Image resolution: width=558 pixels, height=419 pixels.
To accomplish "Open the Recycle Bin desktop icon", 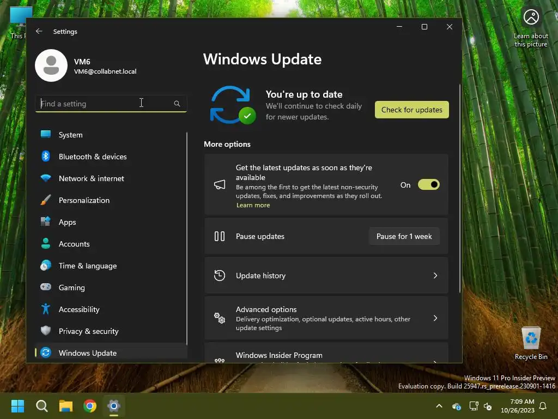I will tap(531, 344).
